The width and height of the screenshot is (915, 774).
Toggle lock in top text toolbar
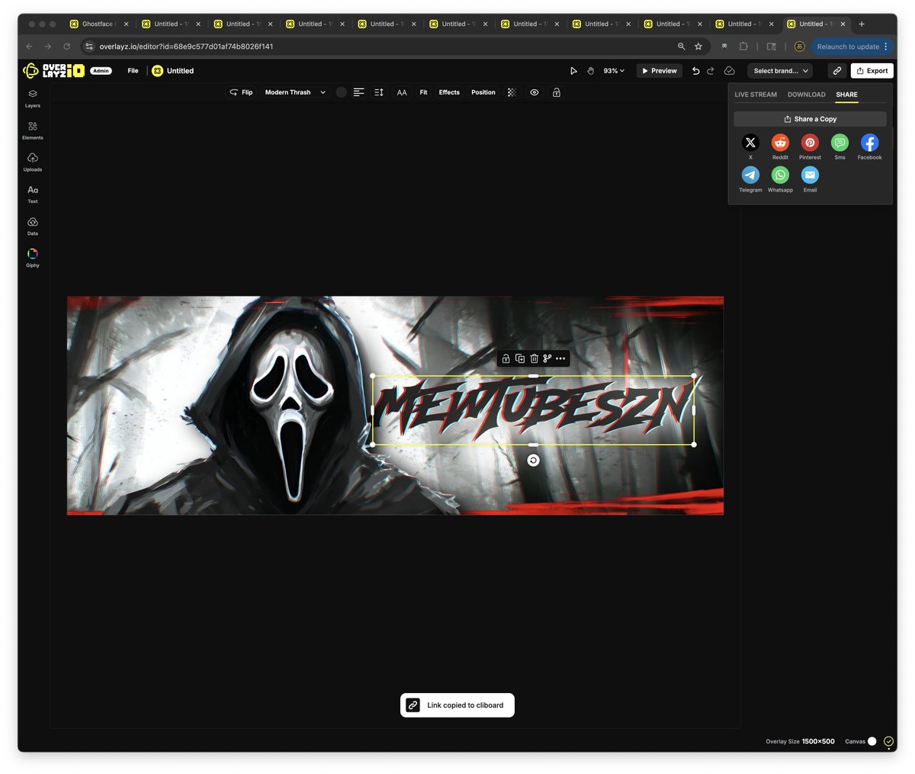pos(557,92)
